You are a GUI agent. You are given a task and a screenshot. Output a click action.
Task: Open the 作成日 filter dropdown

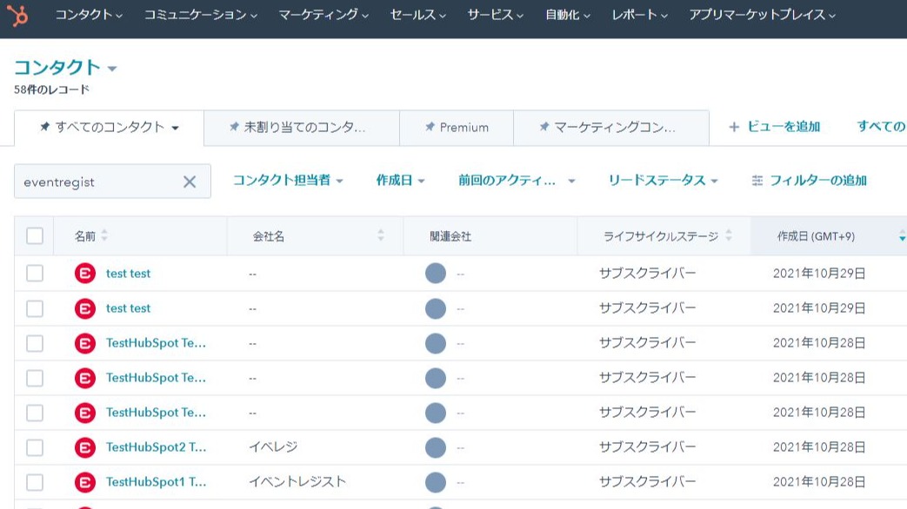coord(400,181)
